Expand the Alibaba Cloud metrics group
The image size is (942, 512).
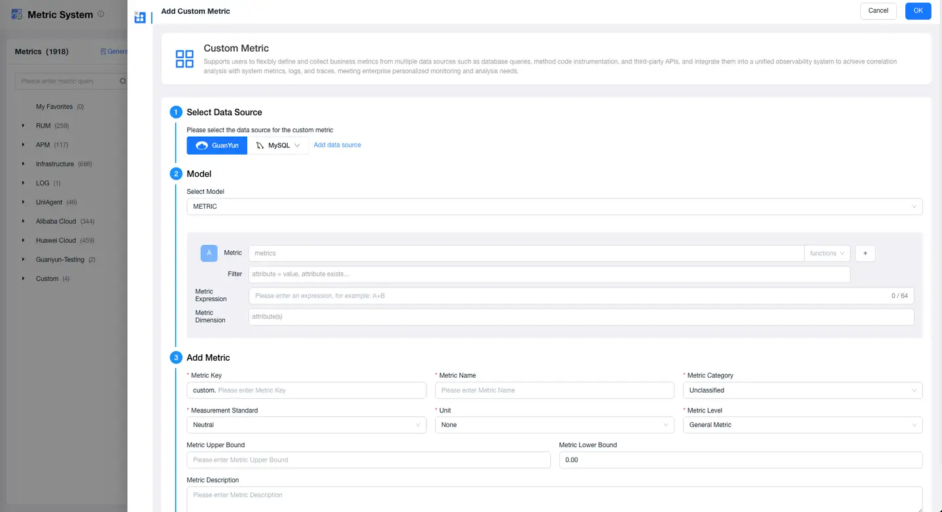[24, 221]
